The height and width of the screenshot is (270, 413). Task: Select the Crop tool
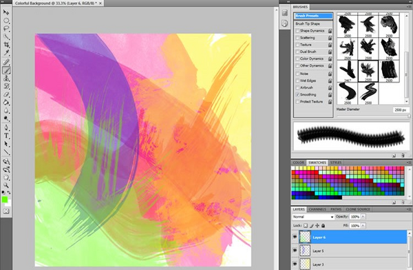pos(6,45)
